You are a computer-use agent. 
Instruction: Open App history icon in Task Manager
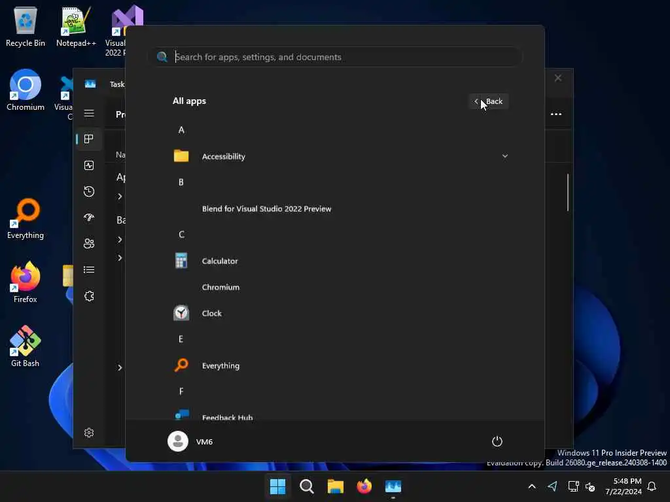click(89, 192)
